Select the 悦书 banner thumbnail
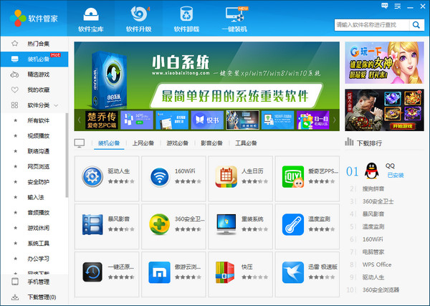 pos(207,120)
